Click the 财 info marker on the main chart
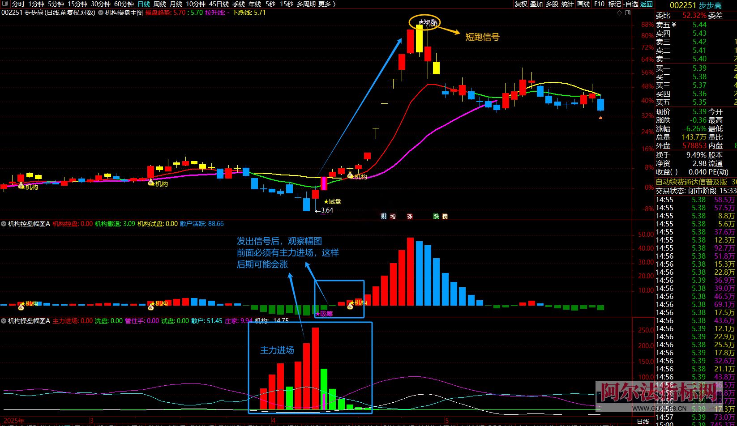 tap(384, 216)
